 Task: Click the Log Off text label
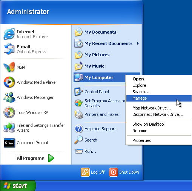pyautogui.click(x=98, y=172)
